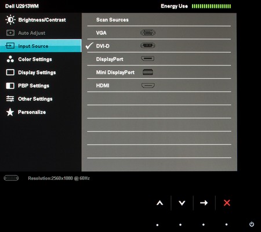Select Mini DisplayPort as input source
Viewport: 261px width, 232px height.
point(159,72)
